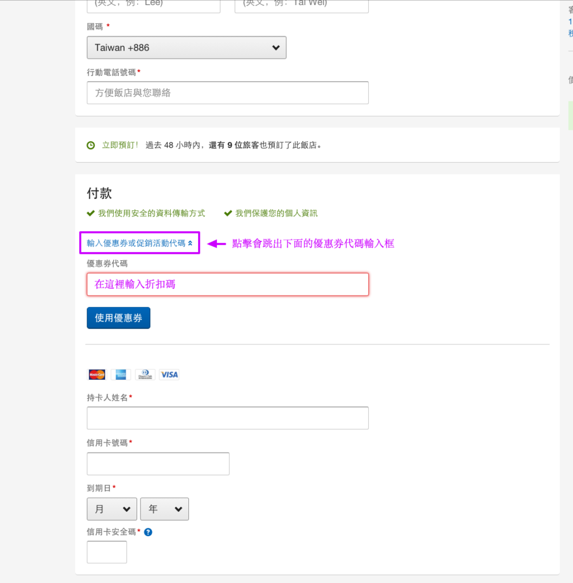Click the clock icon beside 立即預訂

90,145
